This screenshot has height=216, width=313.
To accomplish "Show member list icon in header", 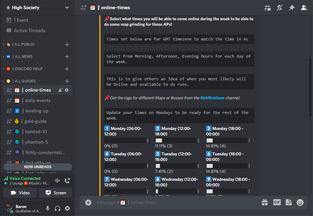I will tap(304, 8).
